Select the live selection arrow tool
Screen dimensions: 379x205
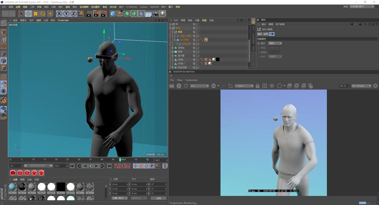click(x=21, y=14)
